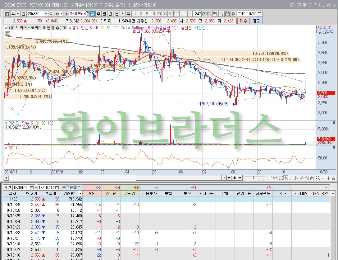Select tick 틱 chart period
The image size is (338, 260).
point(129,14)
